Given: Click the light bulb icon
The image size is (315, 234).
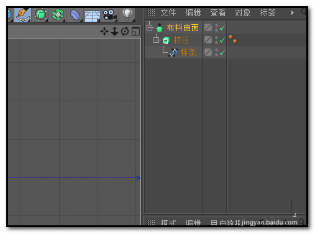Looking at the screenshot, I should pos(127,14).
